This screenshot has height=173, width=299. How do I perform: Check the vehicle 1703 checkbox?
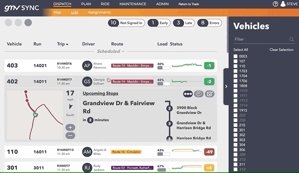tap(235, 71)
